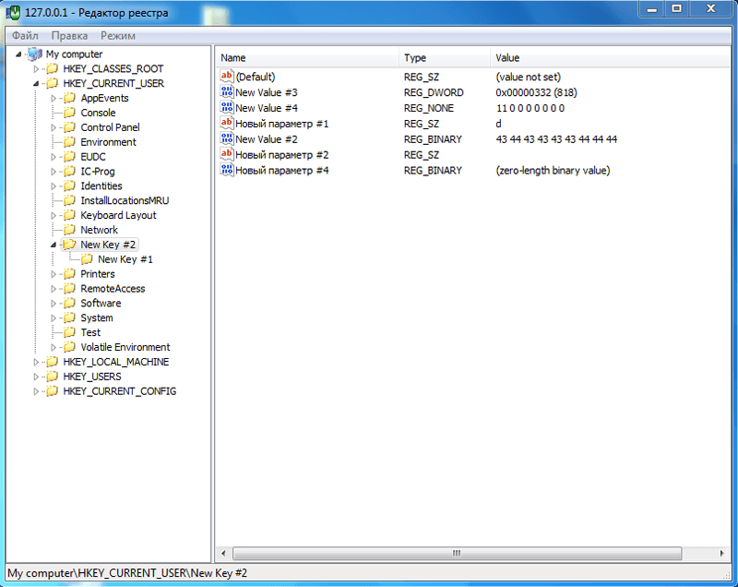Viewport: 738px width, 587px height.
Task: Click the Control Panel folder icon
Action: tap(69, 127)
